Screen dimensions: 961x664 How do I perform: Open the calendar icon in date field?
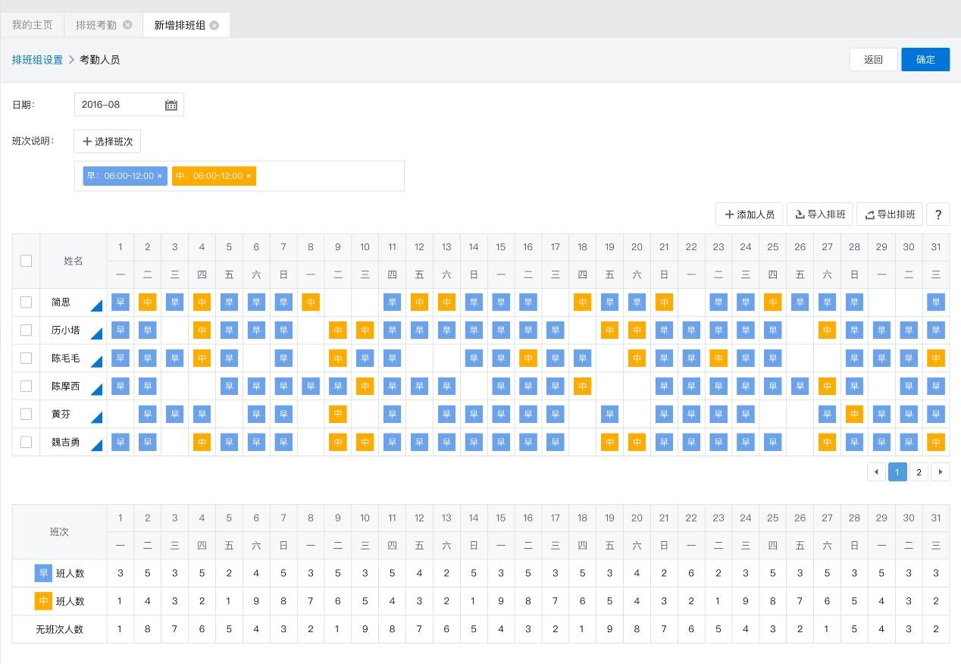(x=171, y=105)
